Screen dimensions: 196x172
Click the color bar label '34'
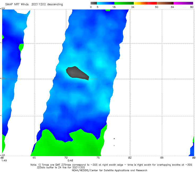(x=133, y=7)
